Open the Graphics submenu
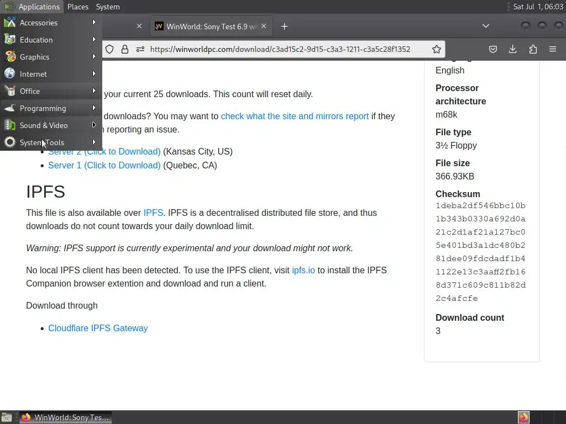The height and width of the screenshot is (424, 566). coord(51,57)
